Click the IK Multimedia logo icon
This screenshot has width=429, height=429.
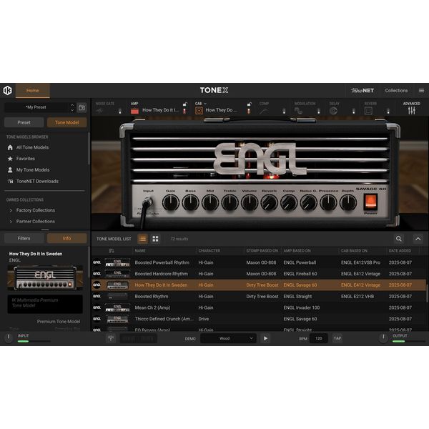pyautogui.click(x=7, y=90)
